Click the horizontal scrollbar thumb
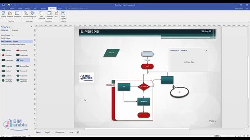250x140 pixels. [x=137, y=129]
